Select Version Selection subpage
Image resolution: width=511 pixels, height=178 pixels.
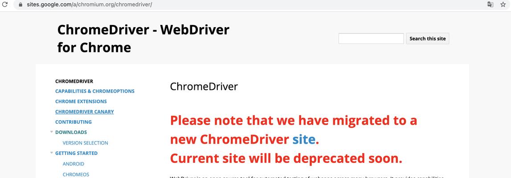point(86,143)
